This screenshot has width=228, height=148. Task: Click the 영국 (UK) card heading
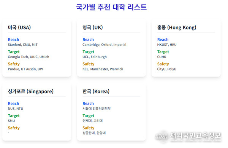point(93,27)
